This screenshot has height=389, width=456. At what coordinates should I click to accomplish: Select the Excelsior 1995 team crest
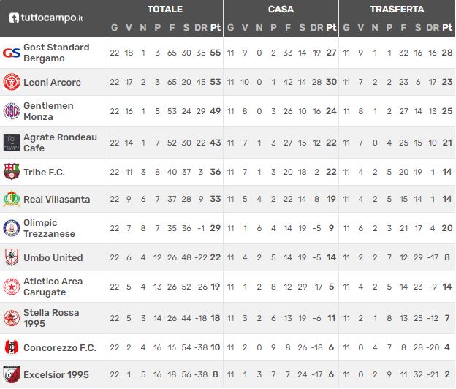coord(12,374)
